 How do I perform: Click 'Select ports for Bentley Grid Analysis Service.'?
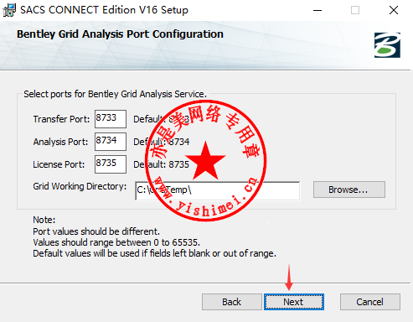click(x=115, y=94)
